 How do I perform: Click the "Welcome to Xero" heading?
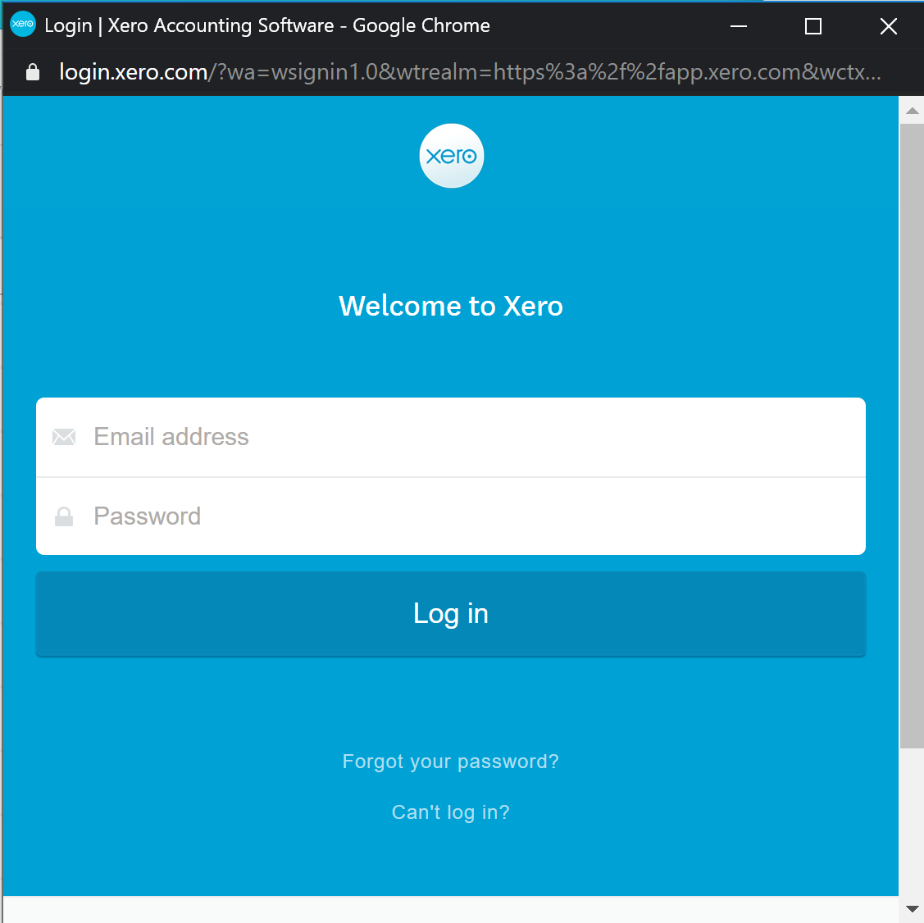pos(451,306)
